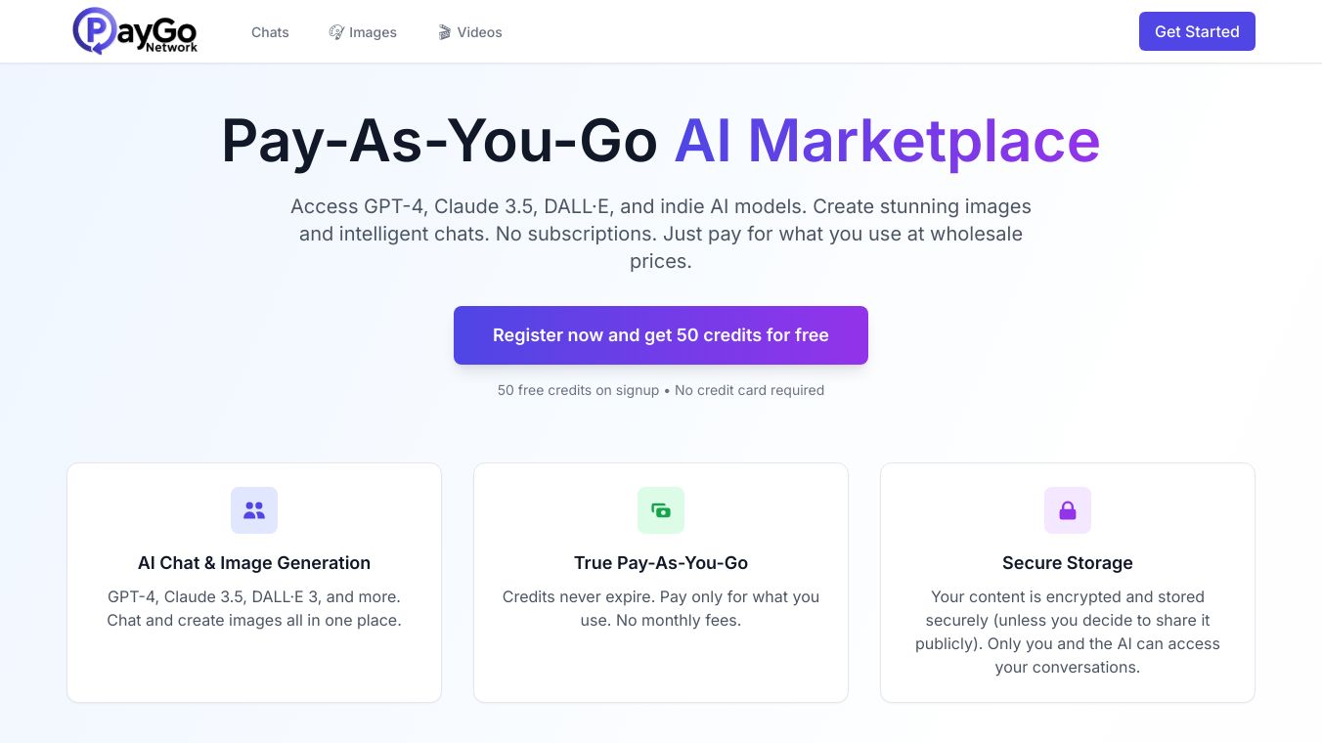Click the True Pay-As-You-Go card title
Viewport: 1322px width, 743px height.
pyautogui.click(x=661, y=563)
